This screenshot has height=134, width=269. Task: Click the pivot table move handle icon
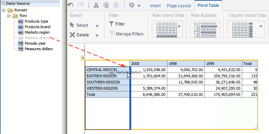tap(83, 58)
